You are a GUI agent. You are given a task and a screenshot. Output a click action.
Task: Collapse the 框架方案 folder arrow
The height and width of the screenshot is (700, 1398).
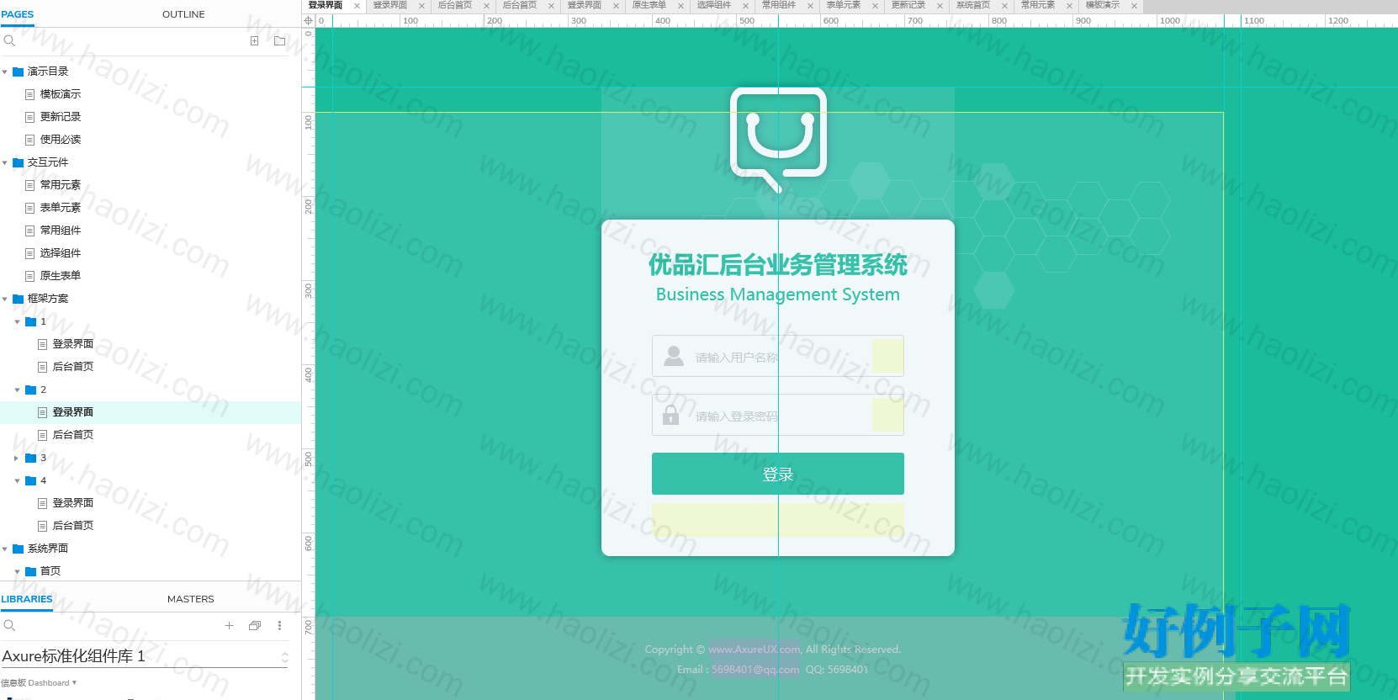5,299
